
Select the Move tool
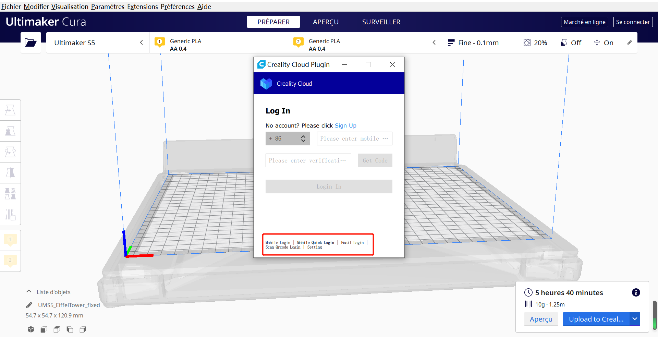pos(10,110)
